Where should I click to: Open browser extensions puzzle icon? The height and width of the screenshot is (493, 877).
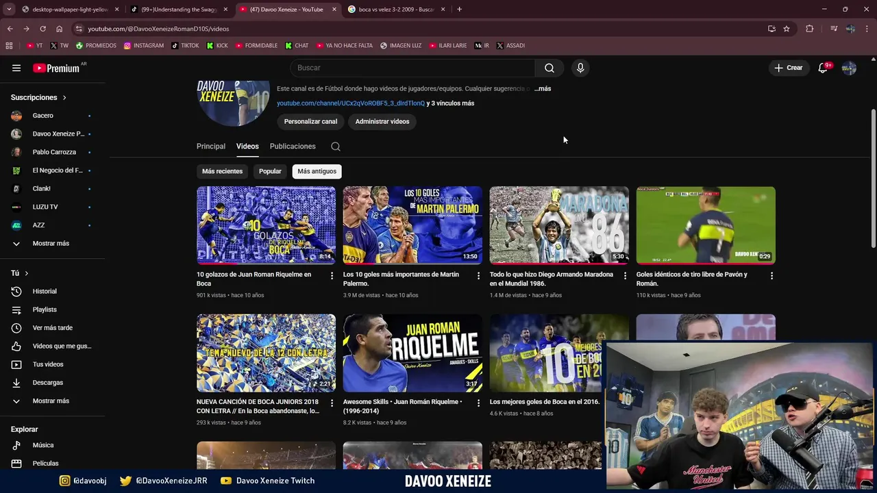point(810,29)
